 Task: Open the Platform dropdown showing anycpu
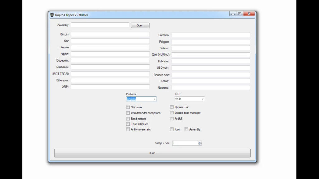(x=141, y=99)
